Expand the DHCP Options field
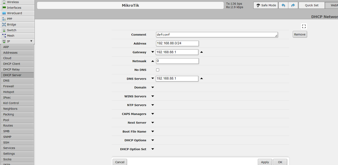The height and width of the screenshot is (165, 338). point(153,140)
